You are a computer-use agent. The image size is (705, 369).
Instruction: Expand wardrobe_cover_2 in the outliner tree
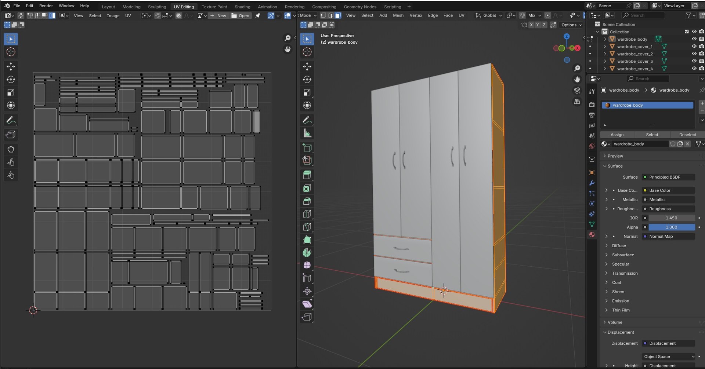point(605,54)
